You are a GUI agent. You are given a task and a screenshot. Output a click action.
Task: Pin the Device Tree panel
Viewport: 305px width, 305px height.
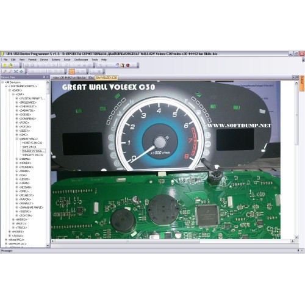point(44,77)
